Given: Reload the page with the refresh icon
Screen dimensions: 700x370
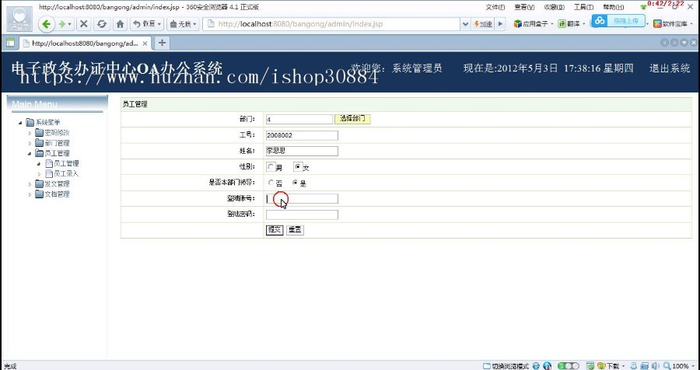Looking at the screenshot, I should 102,24.
